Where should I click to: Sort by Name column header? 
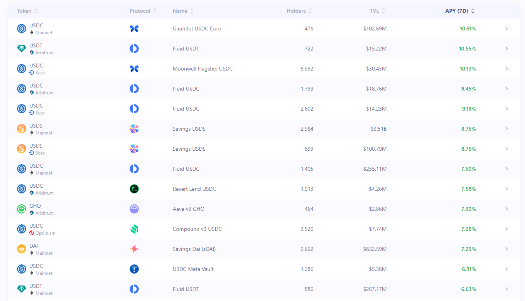pyautogui.click(x=183, y=11)
